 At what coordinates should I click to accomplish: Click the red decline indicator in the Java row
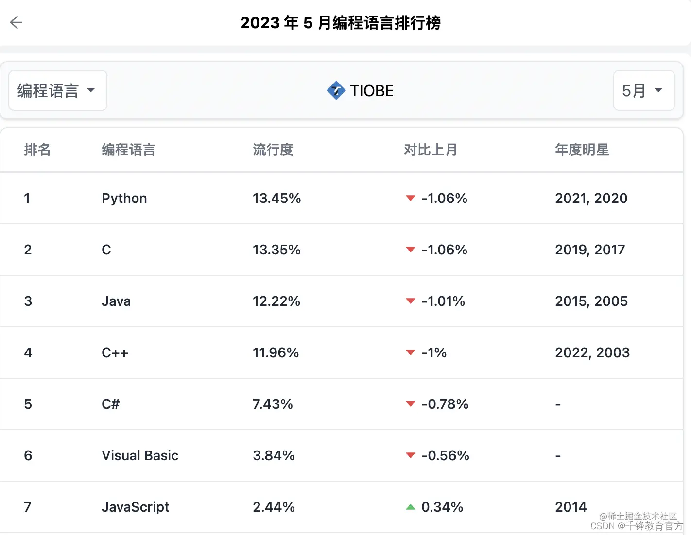click(x=410, y=301)
